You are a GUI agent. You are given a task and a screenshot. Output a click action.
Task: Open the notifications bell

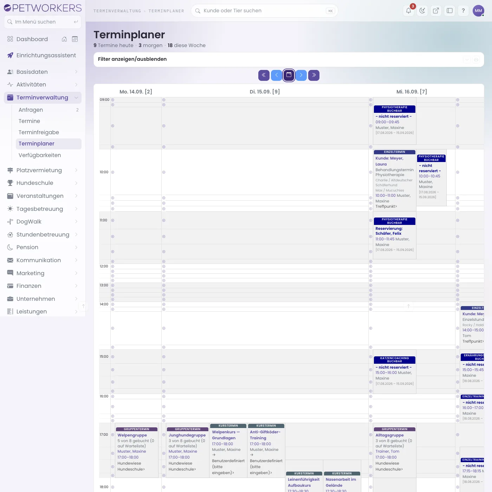pos(408,11)
